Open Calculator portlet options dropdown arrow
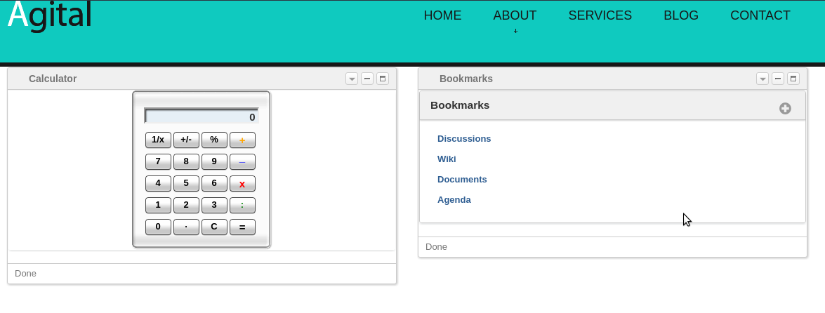The height and width of the screenshot is (313, 825). point(352,79)
